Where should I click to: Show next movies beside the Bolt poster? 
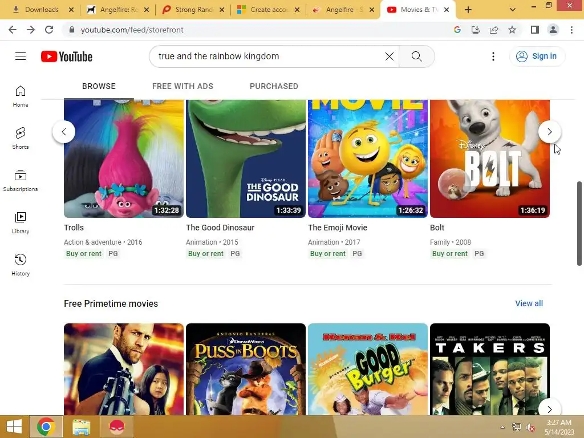point(549,132)
